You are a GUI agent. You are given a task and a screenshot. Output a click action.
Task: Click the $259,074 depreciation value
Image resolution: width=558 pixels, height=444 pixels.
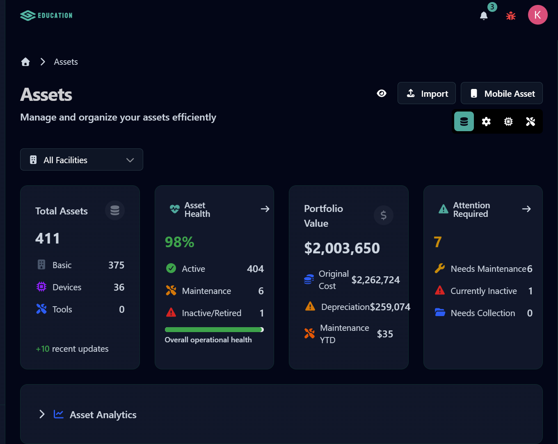tap(390, 307)
